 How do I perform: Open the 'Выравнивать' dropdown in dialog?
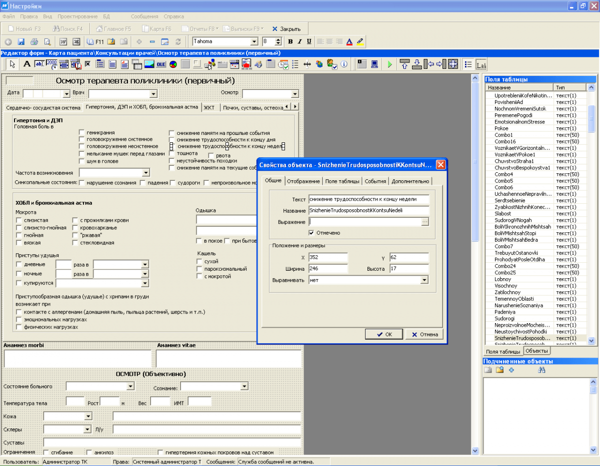click(424, 280)
